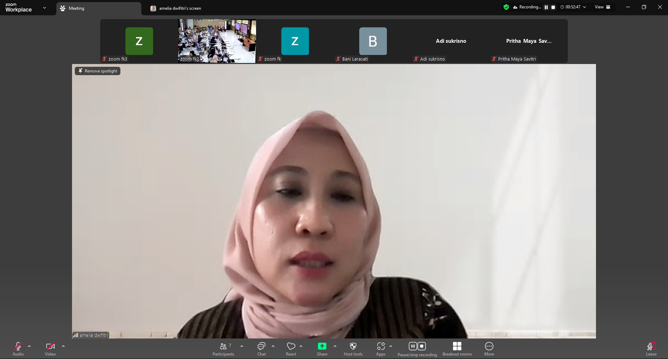
Task: Open the More options menu
Action: (x=489, y=349)
